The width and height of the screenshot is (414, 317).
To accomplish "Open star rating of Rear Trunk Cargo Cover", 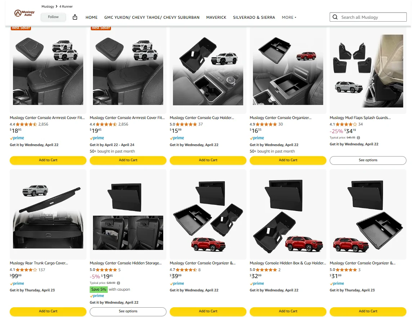I will point(26,270).
